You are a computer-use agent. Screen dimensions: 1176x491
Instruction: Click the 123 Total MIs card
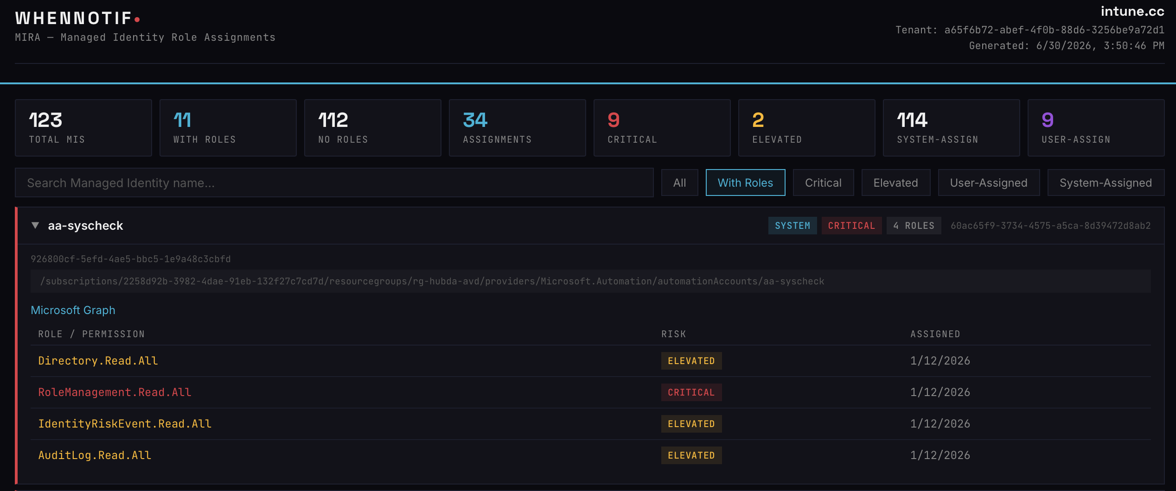[83, 128]
